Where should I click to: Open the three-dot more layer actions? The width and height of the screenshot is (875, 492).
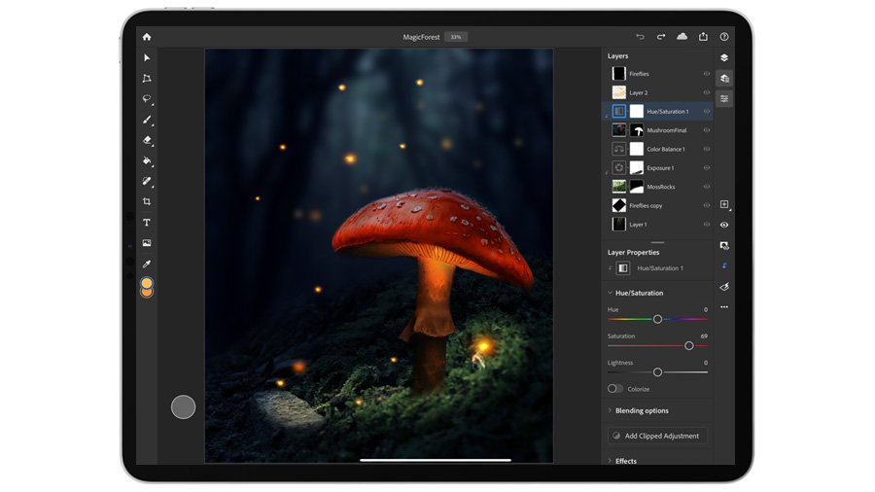click(x=724, y=307)
